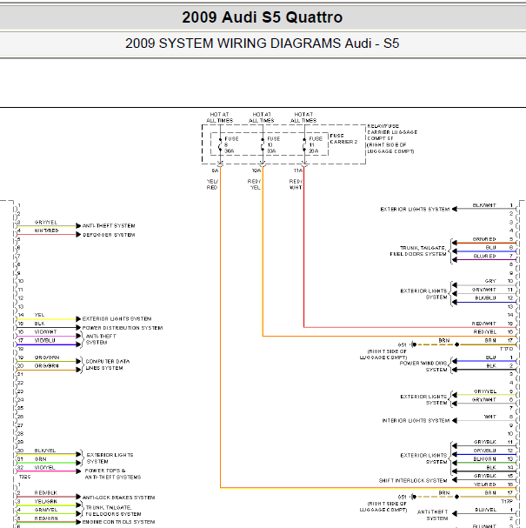
Task: Click Power Tops & Anti-Theft Systems label
Action: tap(113, 473)
